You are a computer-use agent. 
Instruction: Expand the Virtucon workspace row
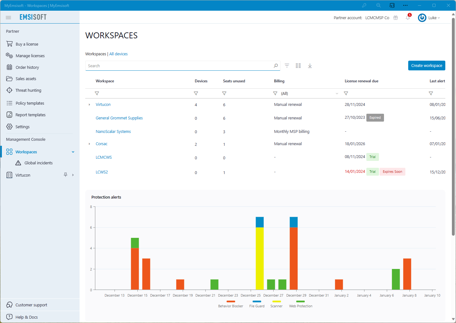(x=89, y=104)
